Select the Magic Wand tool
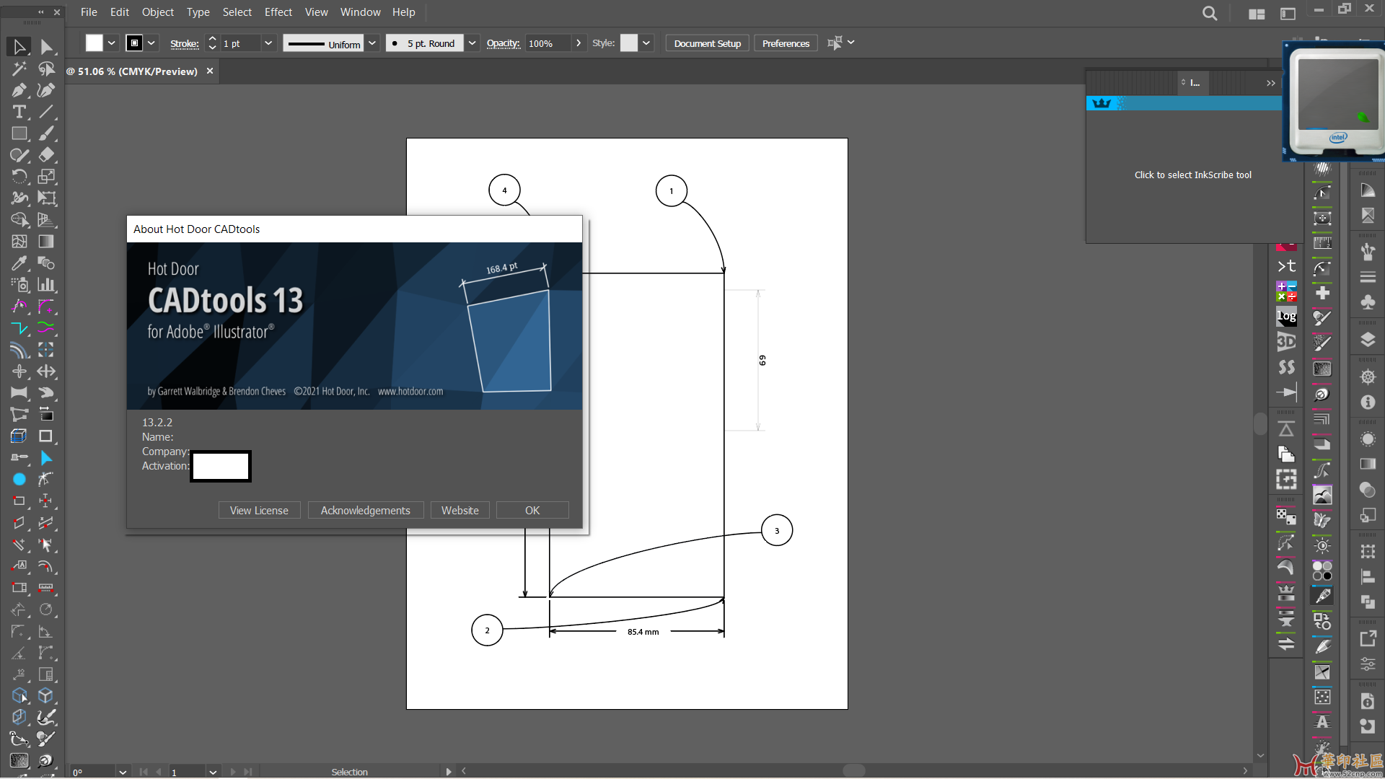This screenshot has width=1385, height=779. tap(19, 69)
